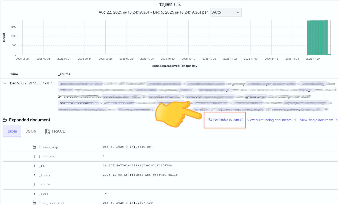This screenshot has height=205, width=339.
Task: Switch to the JSON tab
Action: (31, 131)
